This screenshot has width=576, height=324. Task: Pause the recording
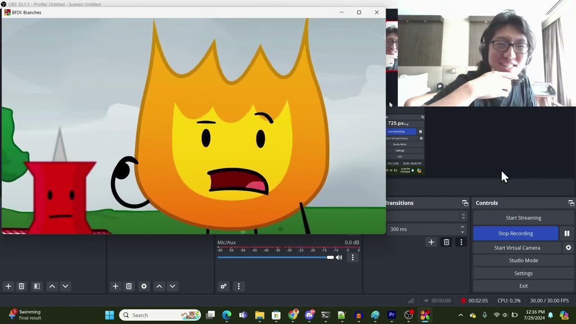(x=567, y=233)
